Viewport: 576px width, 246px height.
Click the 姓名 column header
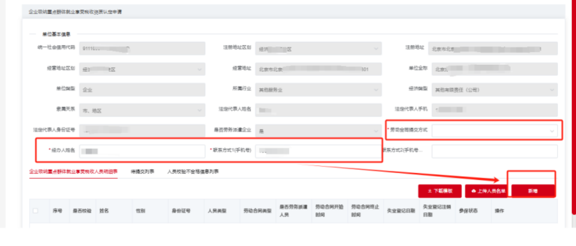point(104,210)
